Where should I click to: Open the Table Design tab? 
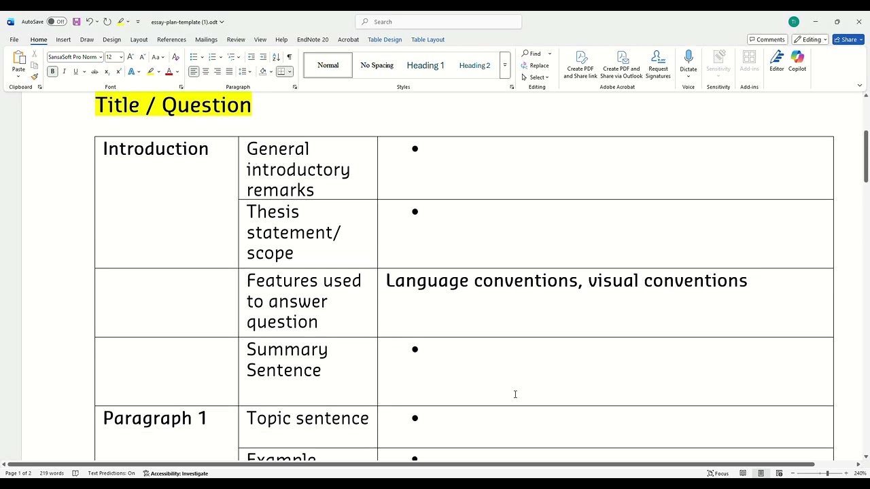point(385,39)
